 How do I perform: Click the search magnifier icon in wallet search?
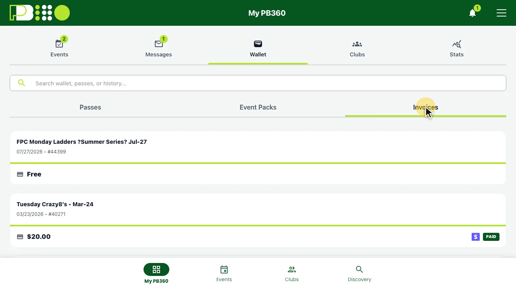tap(22, 83)
